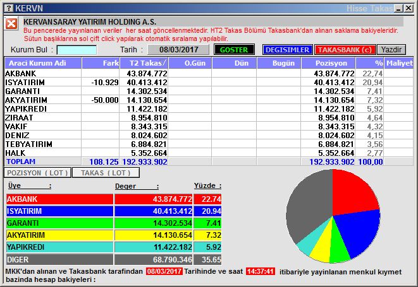418x287 pixels.
Task: Sort by Araci Kurum Adi column header
Action: click(x=43, y=63)
